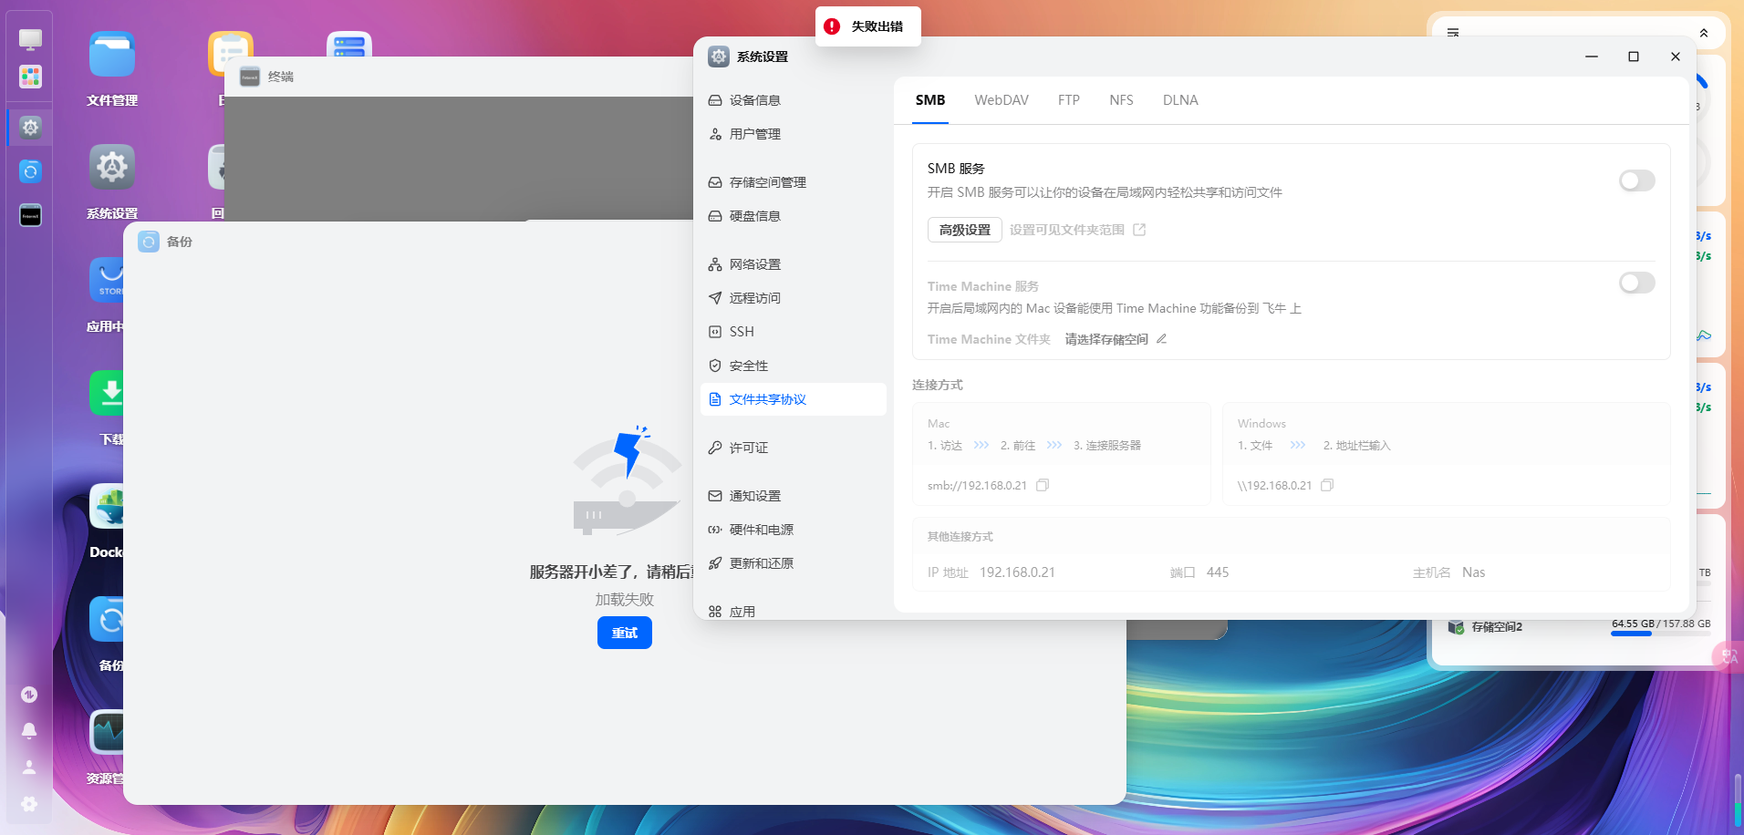
Task: Click the 备份 window title bar icon
Action: 149,242
